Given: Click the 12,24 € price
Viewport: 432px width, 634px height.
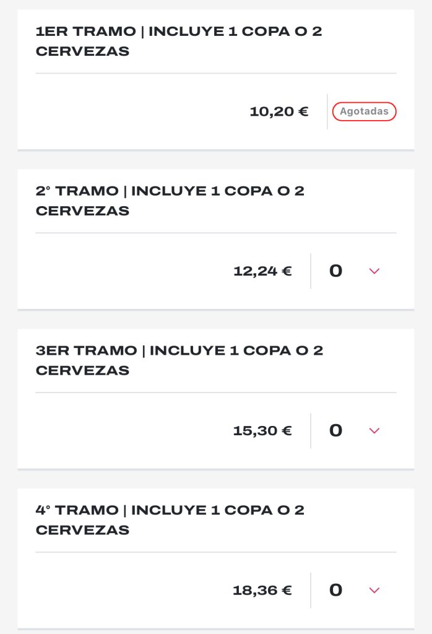Looking at the screenshot, I should pyautogui.click(x=262, y=271).
